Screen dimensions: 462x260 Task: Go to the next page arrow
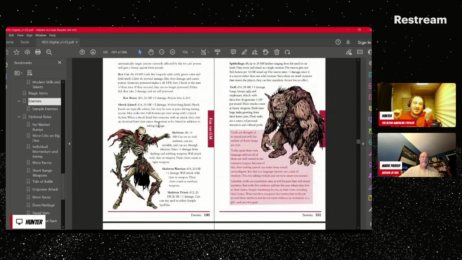(x=93, y=52)
